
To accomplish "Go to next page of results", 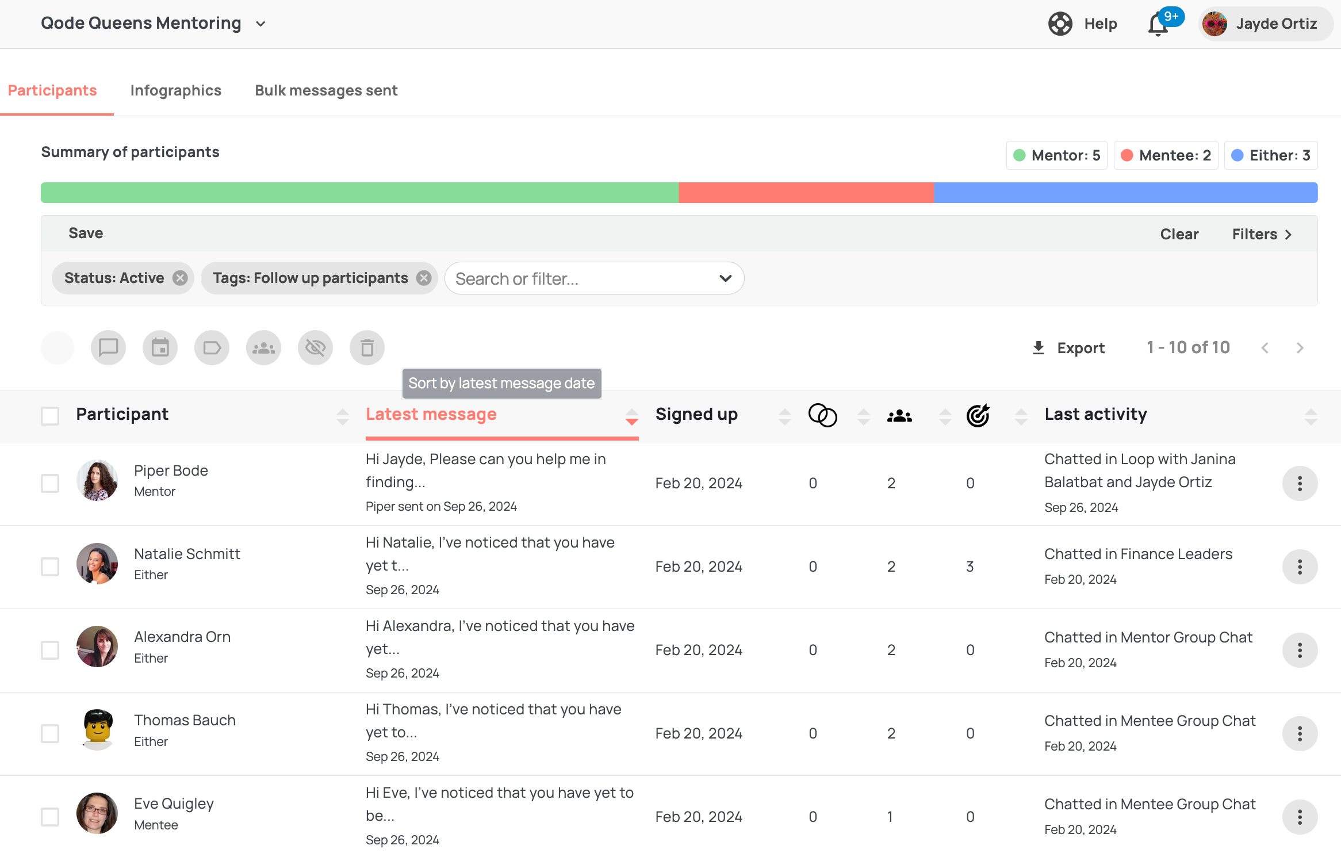I will tap(1300, 348).
